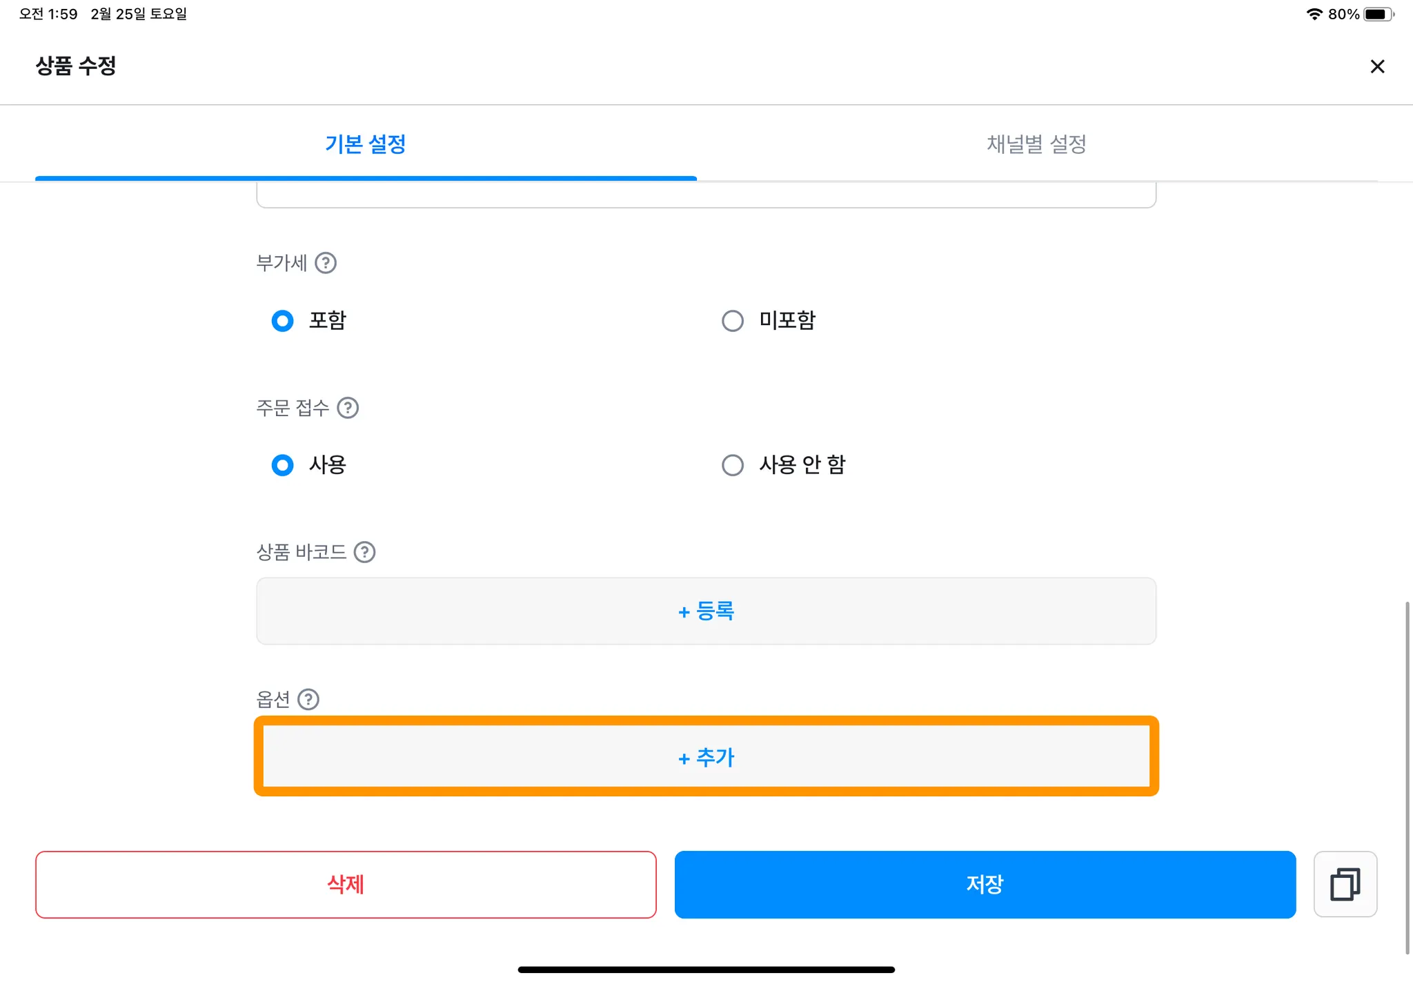Click the duplicate product copy icon
The width and height of the screenshot is (1413, 982).
point(1345,884)
